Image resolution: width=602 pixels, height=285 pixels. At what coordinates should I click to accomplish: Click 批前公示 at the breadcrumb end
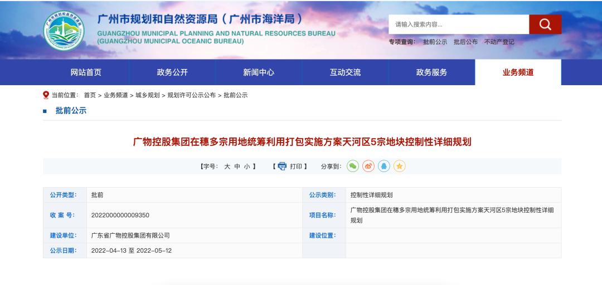[236, 95]
